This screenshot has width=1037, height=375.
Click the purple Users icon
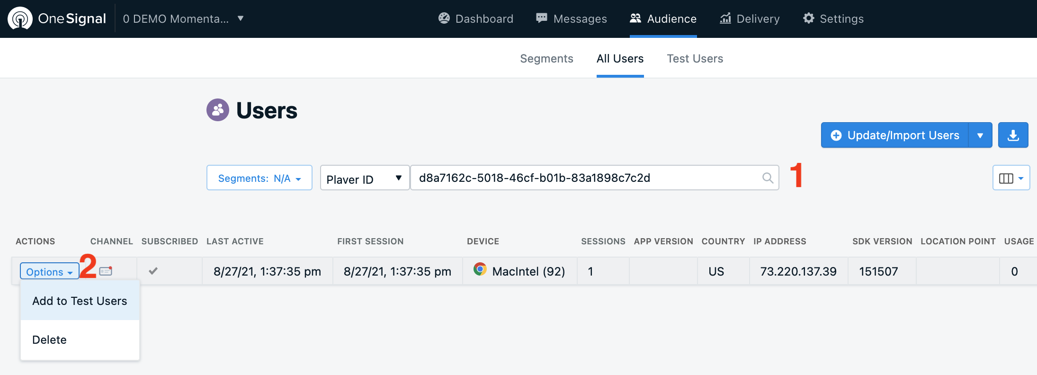(x=218, y=110)
